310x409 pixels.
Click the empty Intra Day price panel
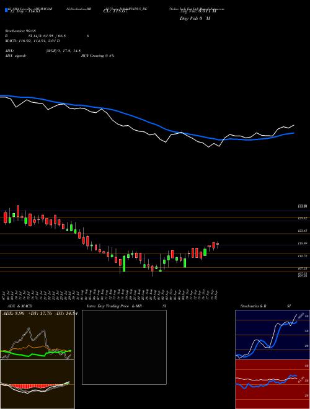click(x=124, y=347)
